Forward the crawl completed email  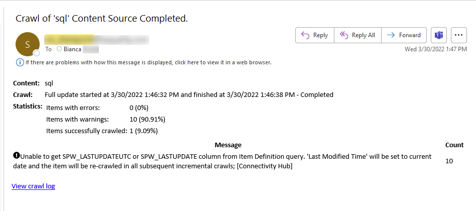404,35
